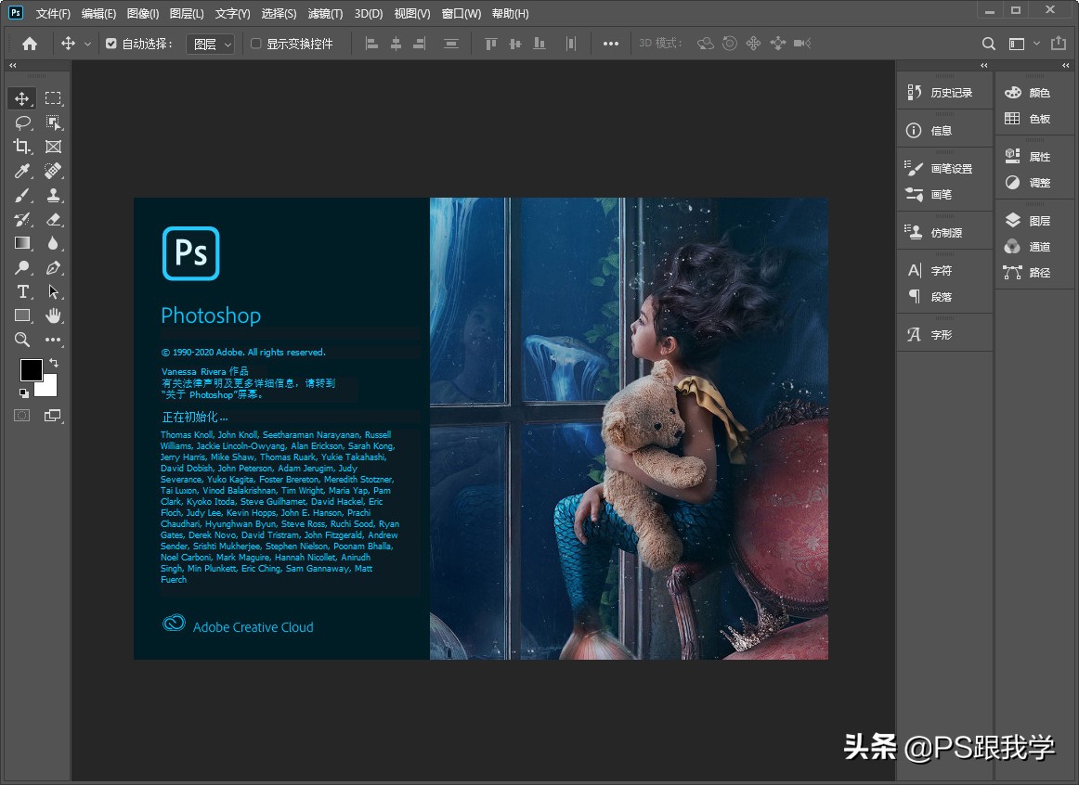This screenshot has width=1079, height=785.
Task: Open the 窗口 menu
Action: pos(461,13)
